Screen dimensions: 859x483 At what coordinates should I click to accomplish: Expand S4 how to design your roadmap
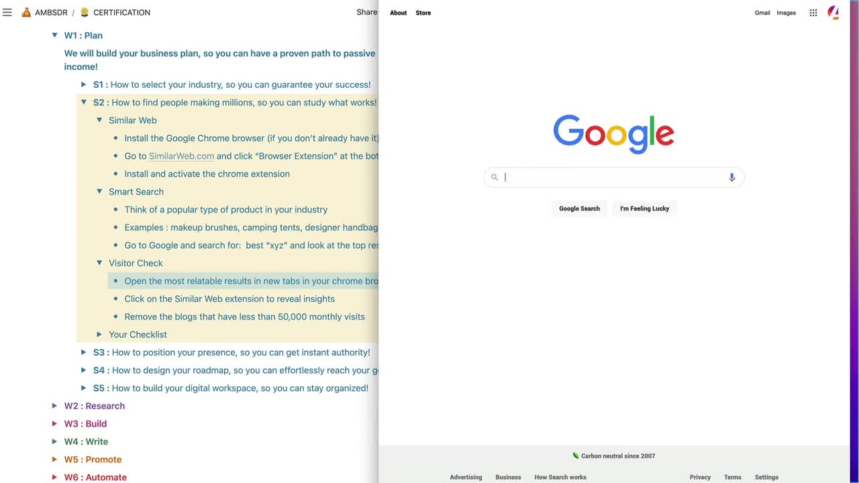pyautogui.click(x=84, y=370)
